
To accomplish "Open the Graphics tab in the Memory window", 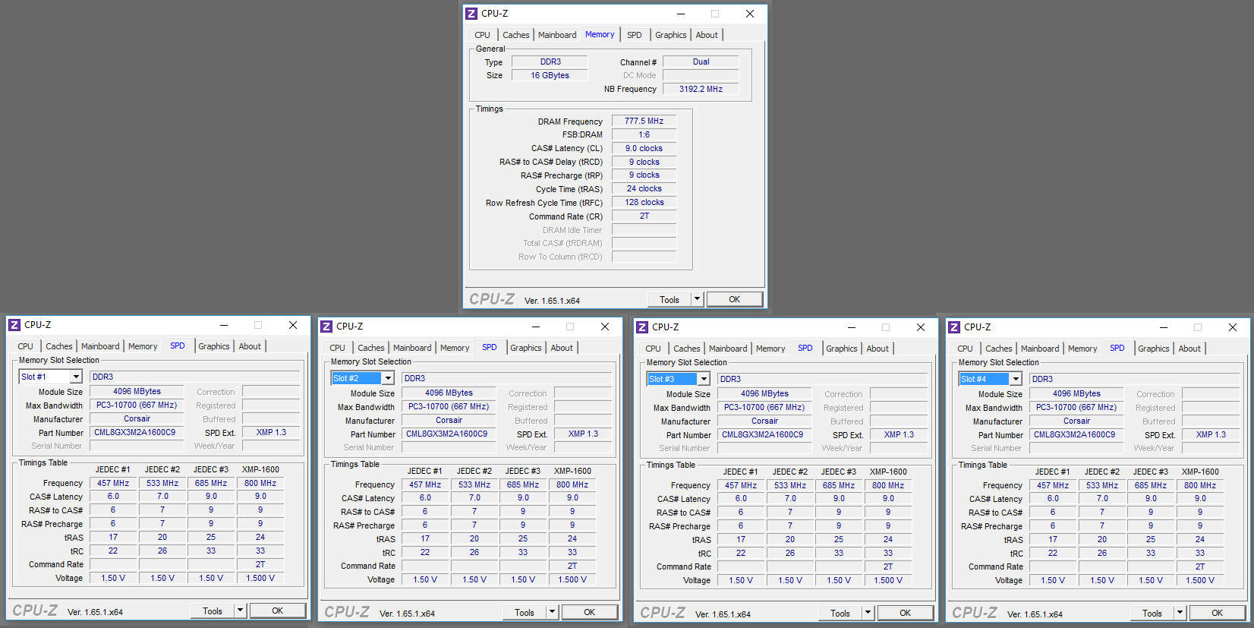I will point(671,35).
